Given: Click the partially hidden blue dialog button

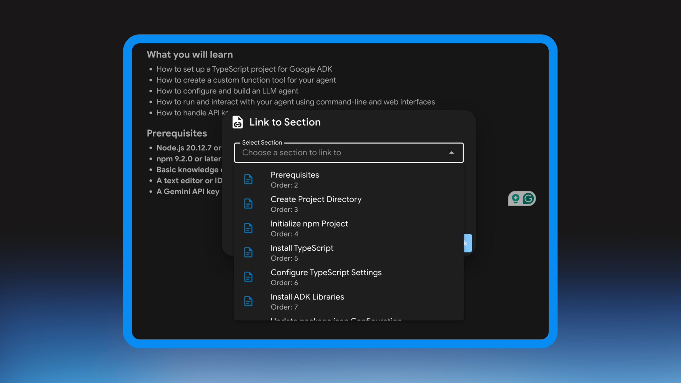Looking at the screenshot, I should click(x=467, y=243).
